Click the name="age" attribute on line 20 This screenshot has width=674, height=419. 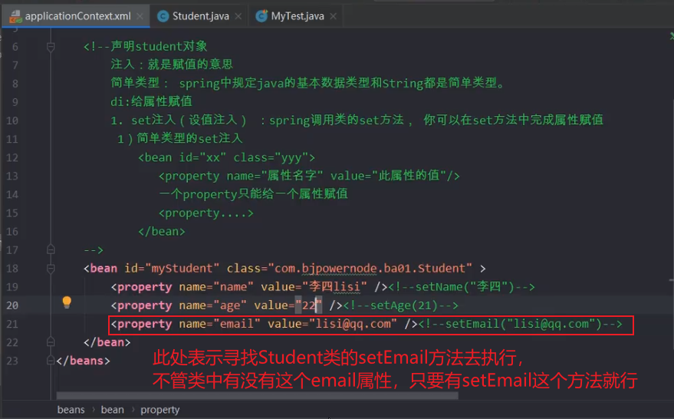212,305
